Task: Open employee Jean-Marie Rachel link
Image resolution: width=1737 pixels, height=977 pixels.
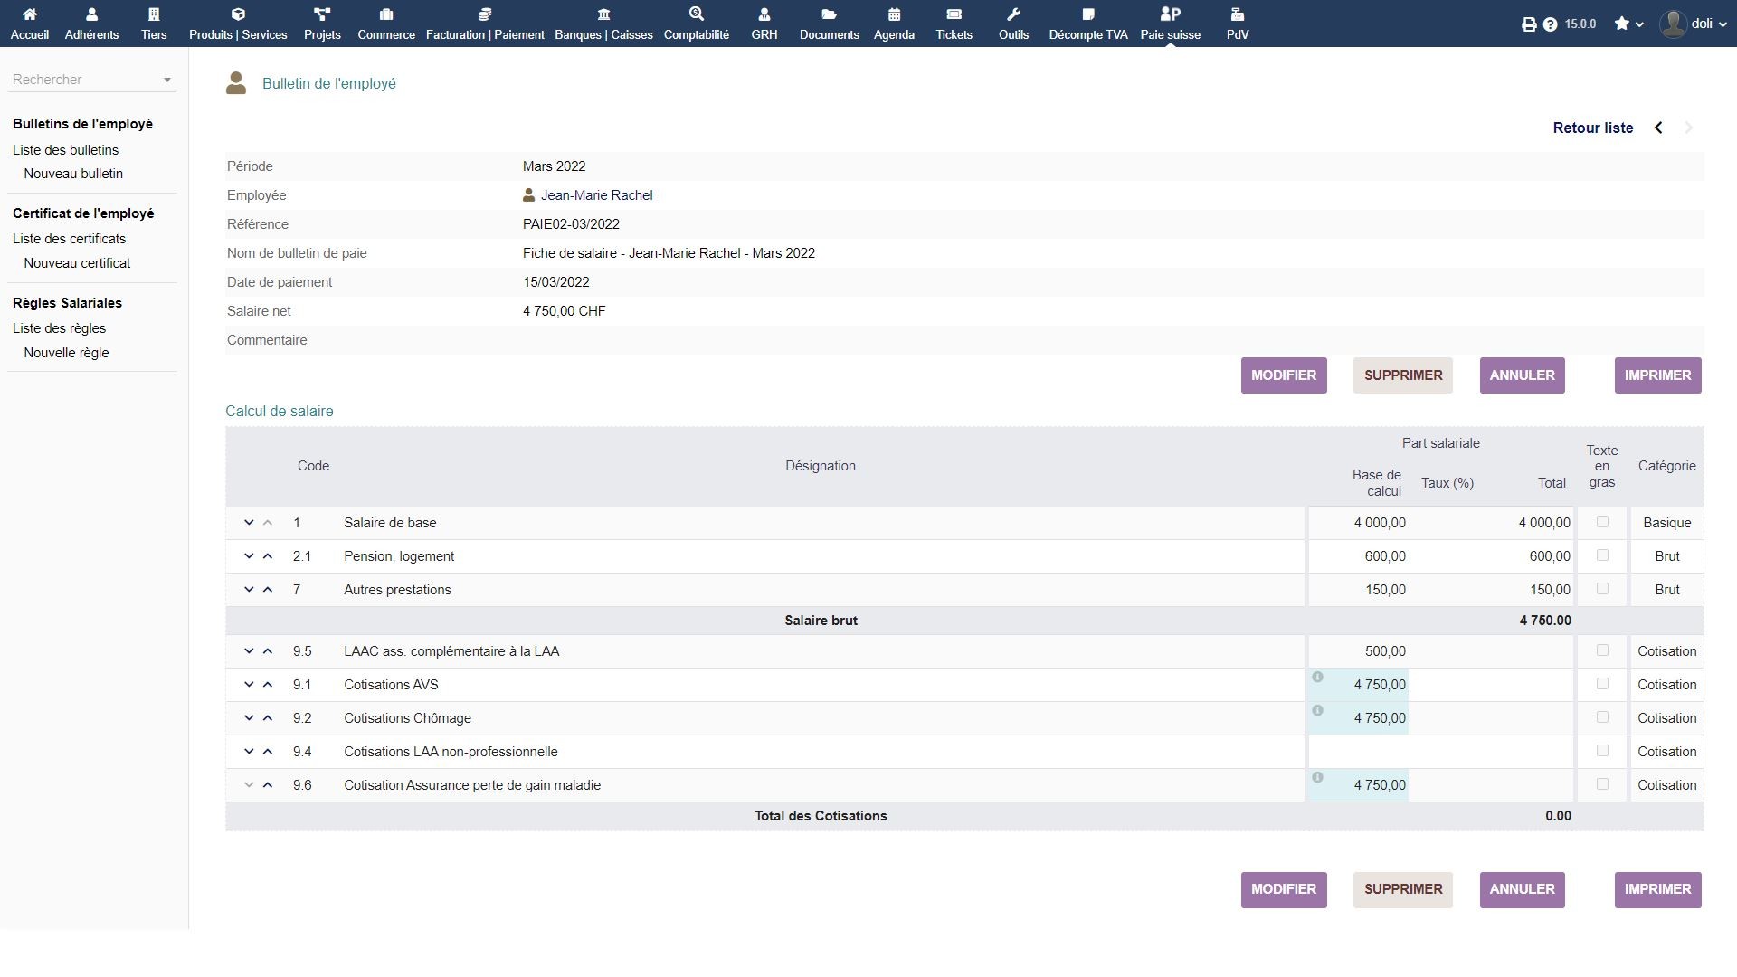Action: tap(596, 195)
